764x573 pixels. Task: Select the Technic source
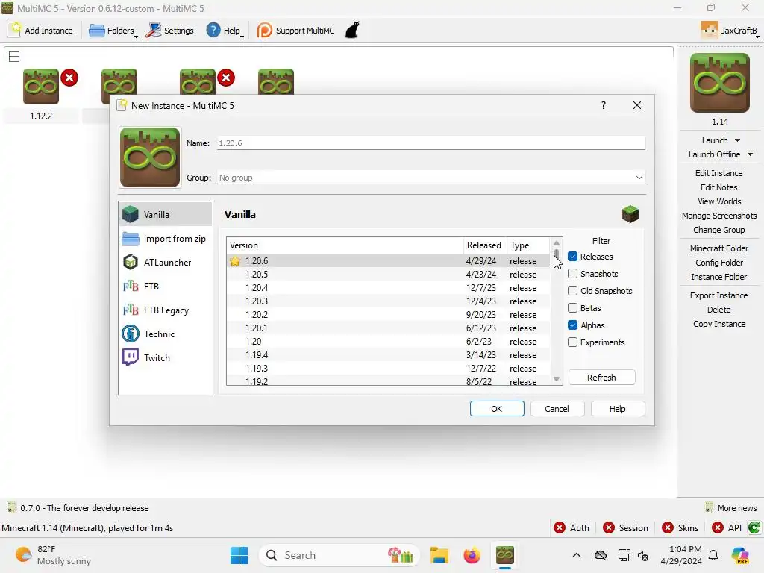tap(165, 334)
